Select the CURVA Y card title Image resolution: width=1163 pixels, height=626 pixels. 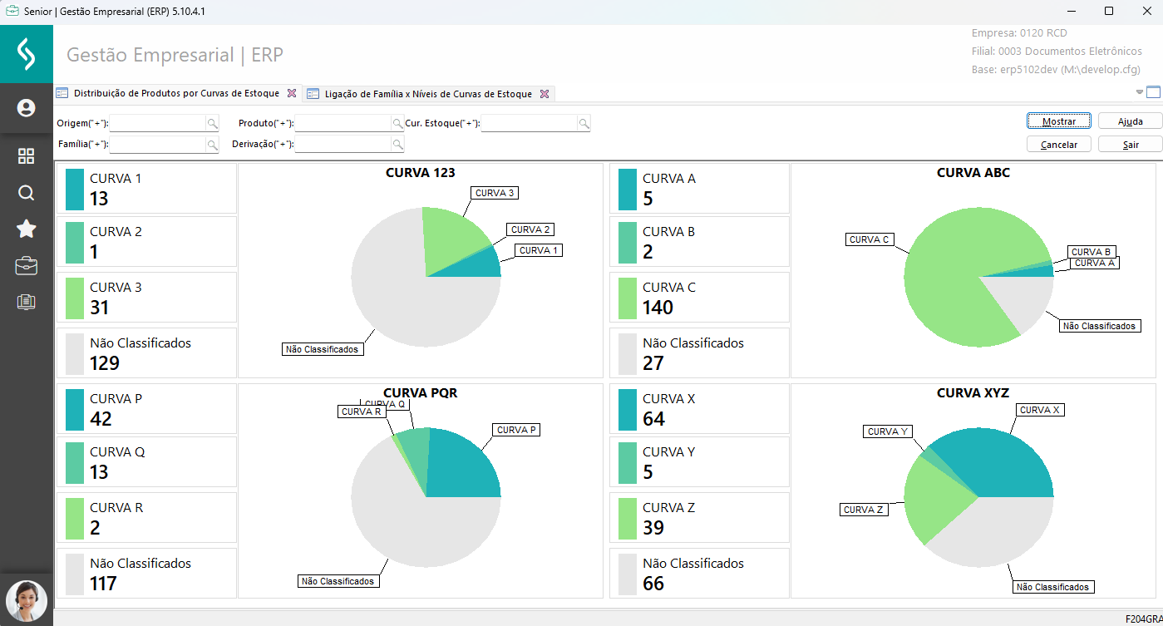(668, 452)
